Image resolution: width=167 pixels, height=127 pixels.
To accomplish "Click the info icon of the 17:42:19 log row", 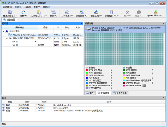I will point(3,110).
